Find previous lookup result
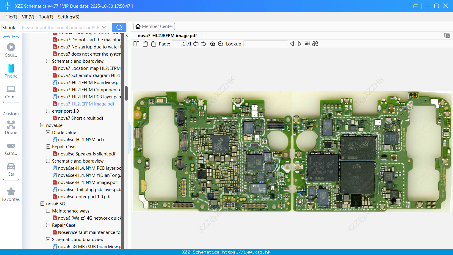Screen dimensions: 453x255 [292, 44]
